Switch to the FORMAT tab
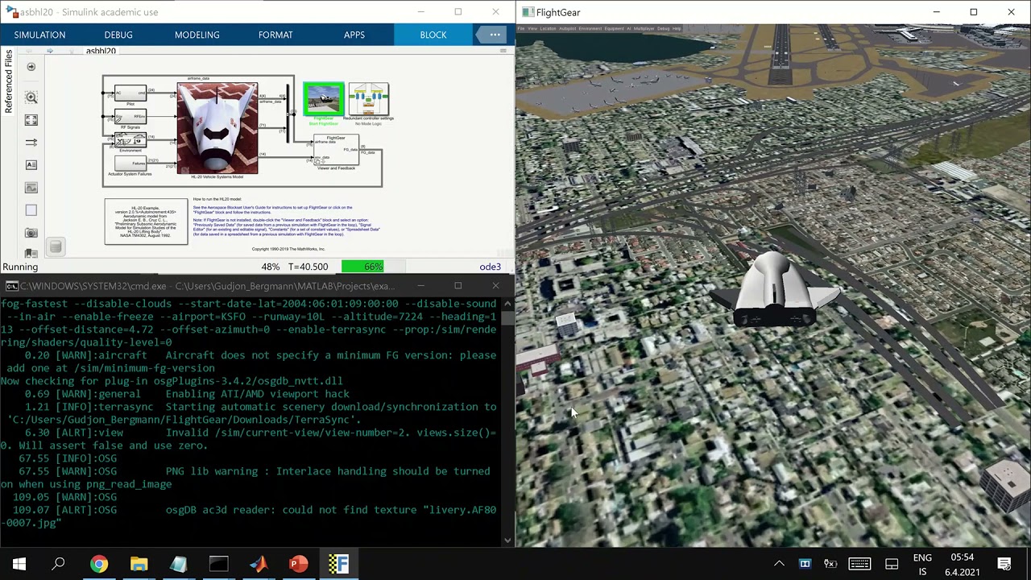Viewport: 1031px width, 580px height. [275, 35]
